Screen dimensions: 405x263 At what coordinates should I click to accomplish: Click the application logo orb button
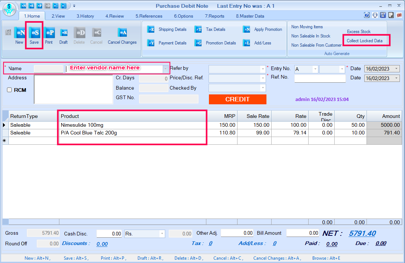pos(9,9)
